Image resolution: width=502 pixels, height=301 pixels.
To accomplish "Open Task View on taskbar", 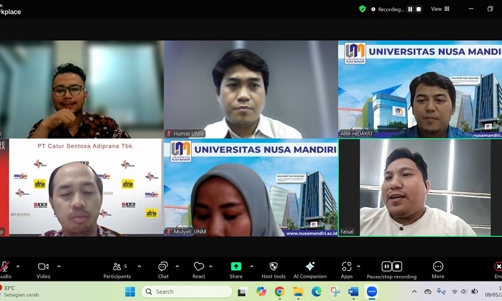I will pos(242,291).
